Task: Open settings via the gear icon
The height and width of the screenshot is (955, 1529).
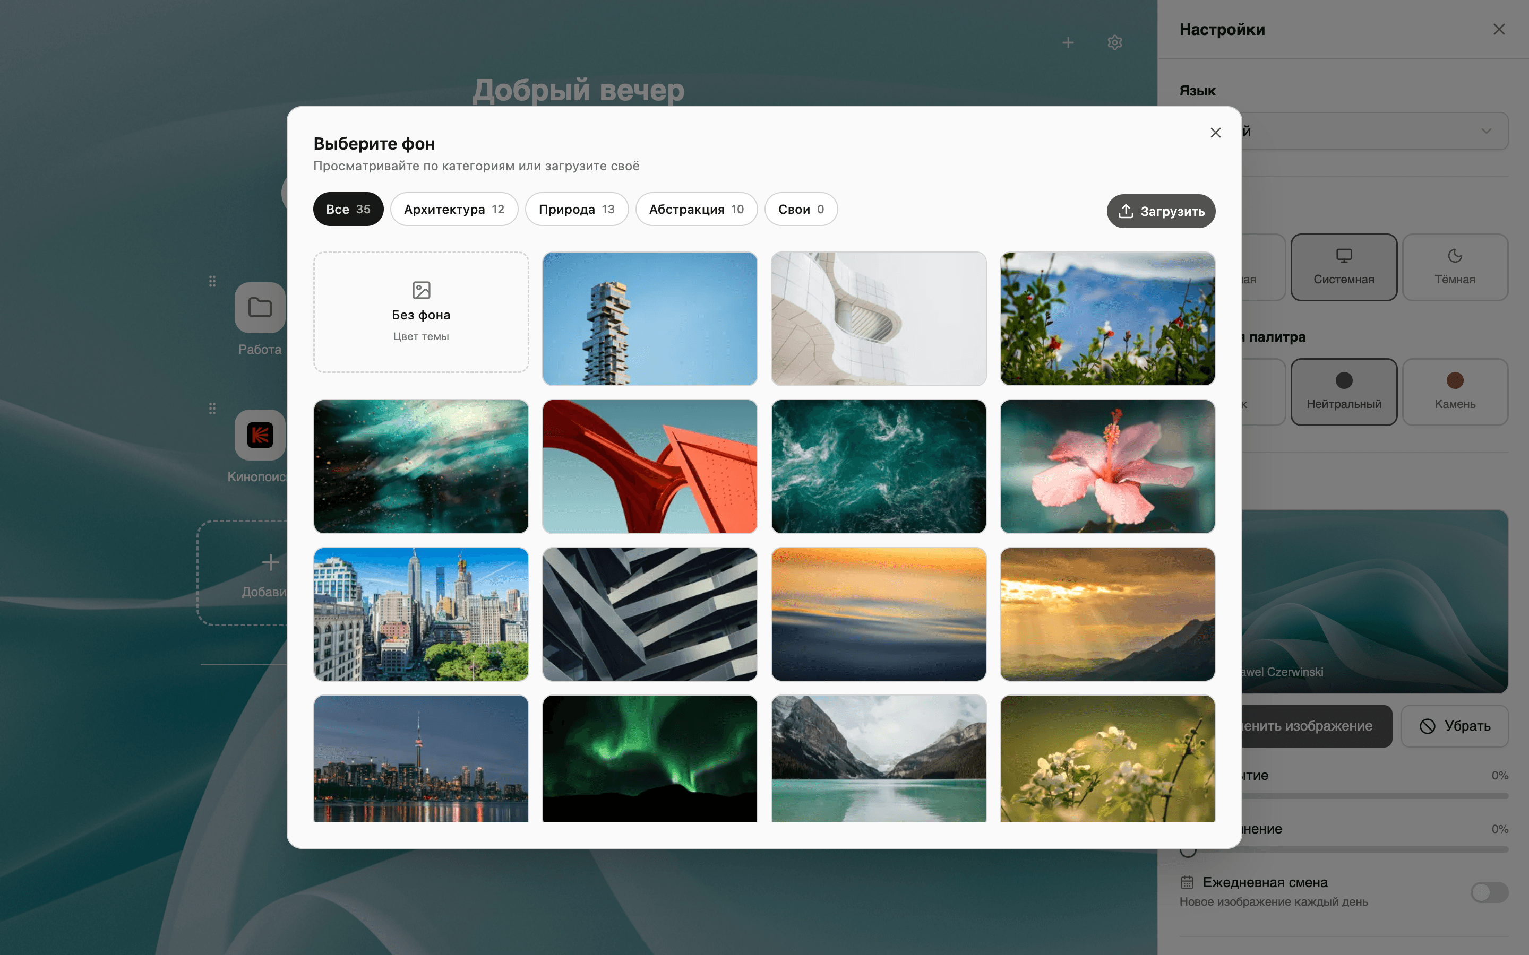Action: tap(1114, 42)
